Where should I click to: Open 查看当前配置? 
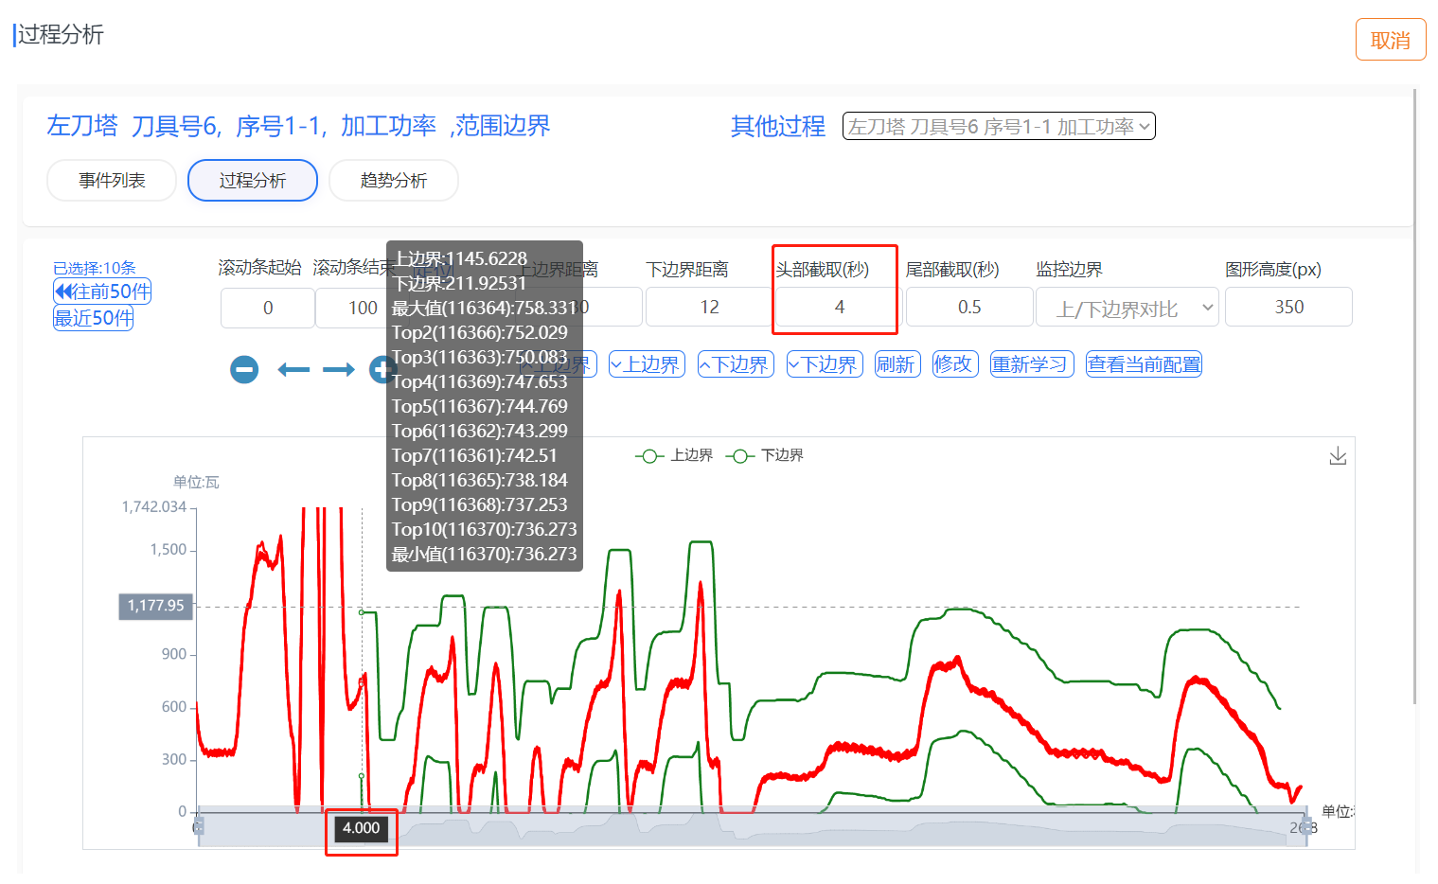pyautogui.click(x=1144, y=364)
